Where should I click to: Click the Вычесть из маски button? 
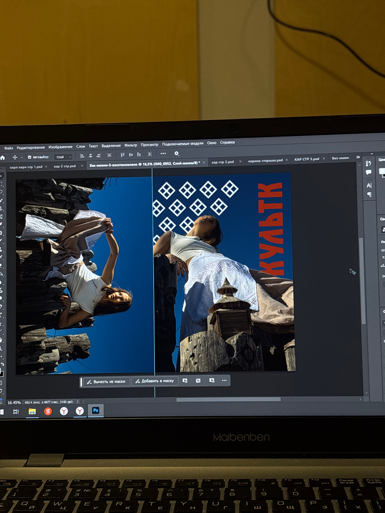107,382
